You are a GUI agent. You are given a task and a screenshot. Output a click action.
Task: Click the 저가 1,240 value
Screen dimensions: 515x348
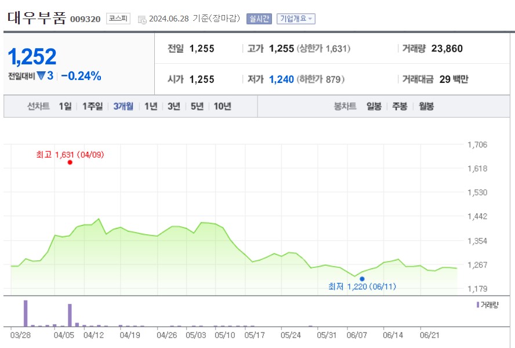tap(281, 79)
